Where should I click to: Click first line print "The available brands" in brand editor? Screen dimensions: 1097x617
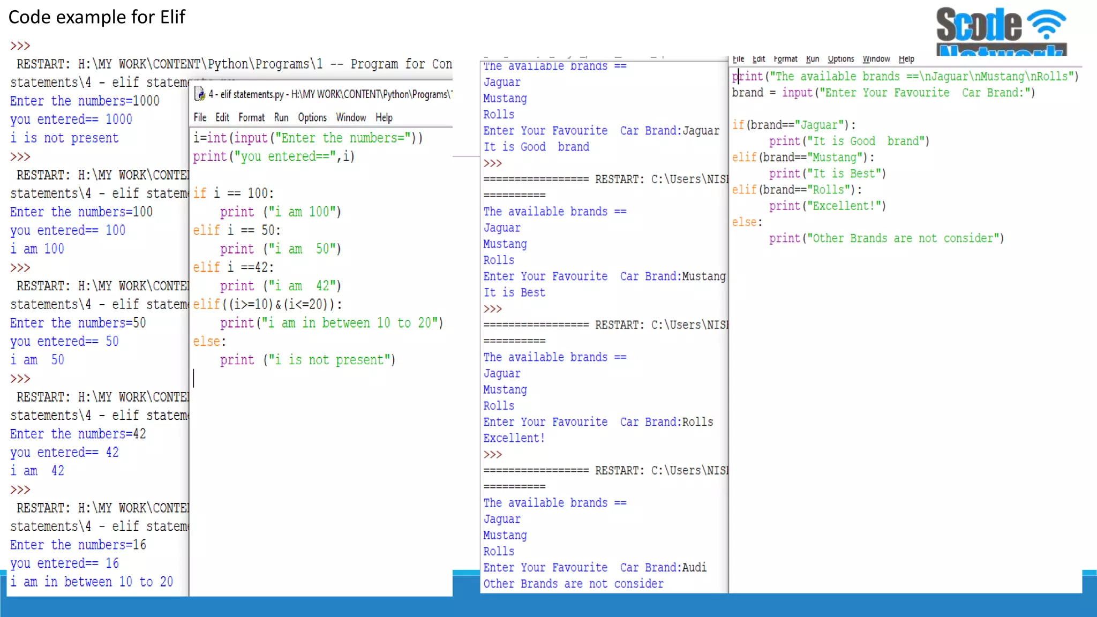pos(905,77)
